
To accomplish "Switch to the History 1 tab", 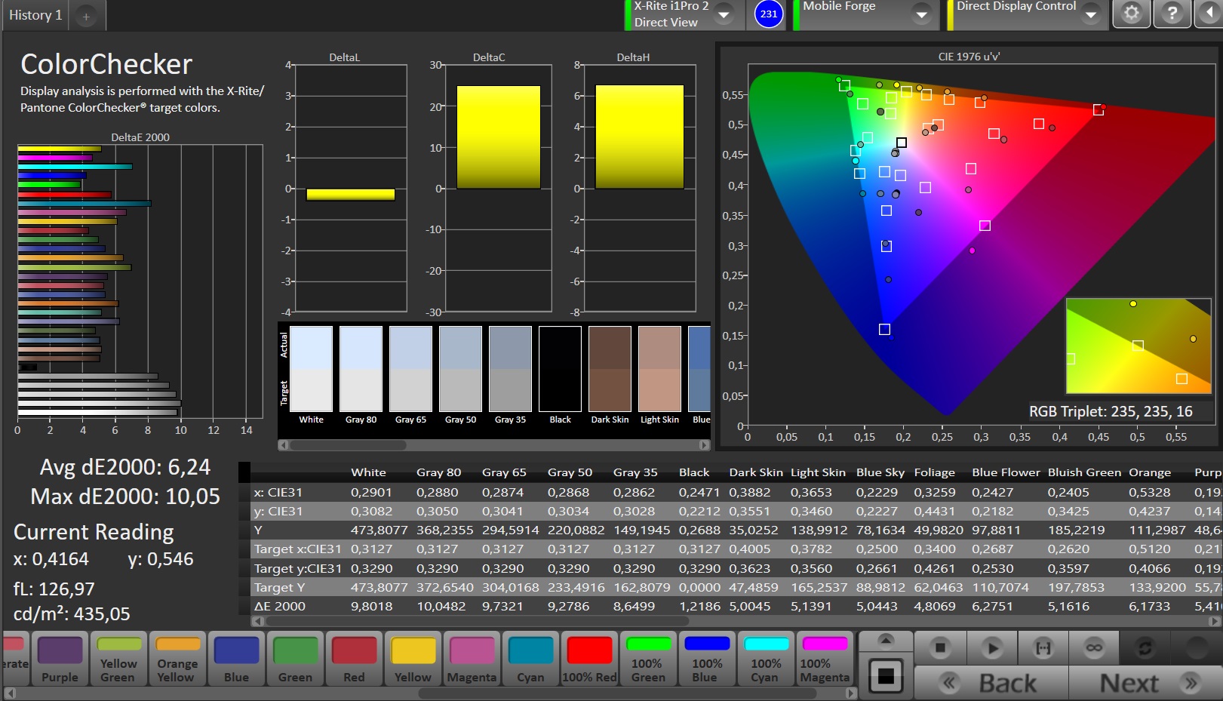I will click(x=35, y=15).
